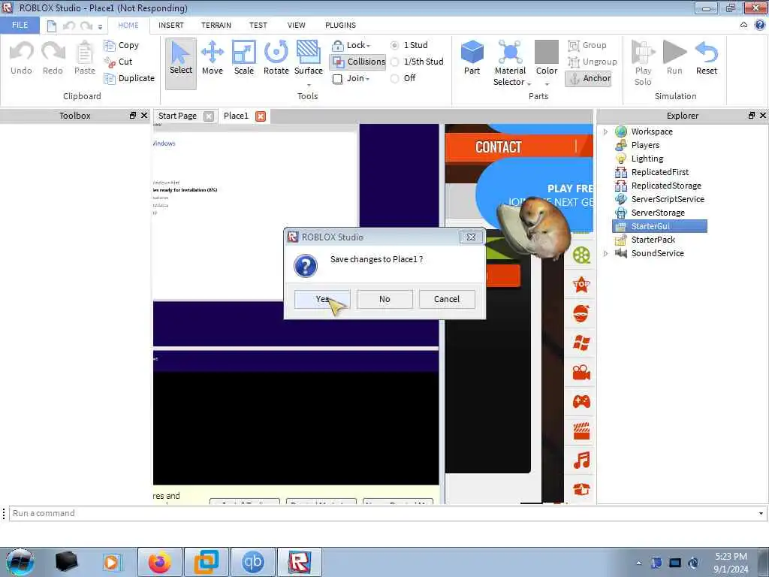Select ServerScriptService in Explorer
This screenshot has width=769, height=577.
point(668,199)
